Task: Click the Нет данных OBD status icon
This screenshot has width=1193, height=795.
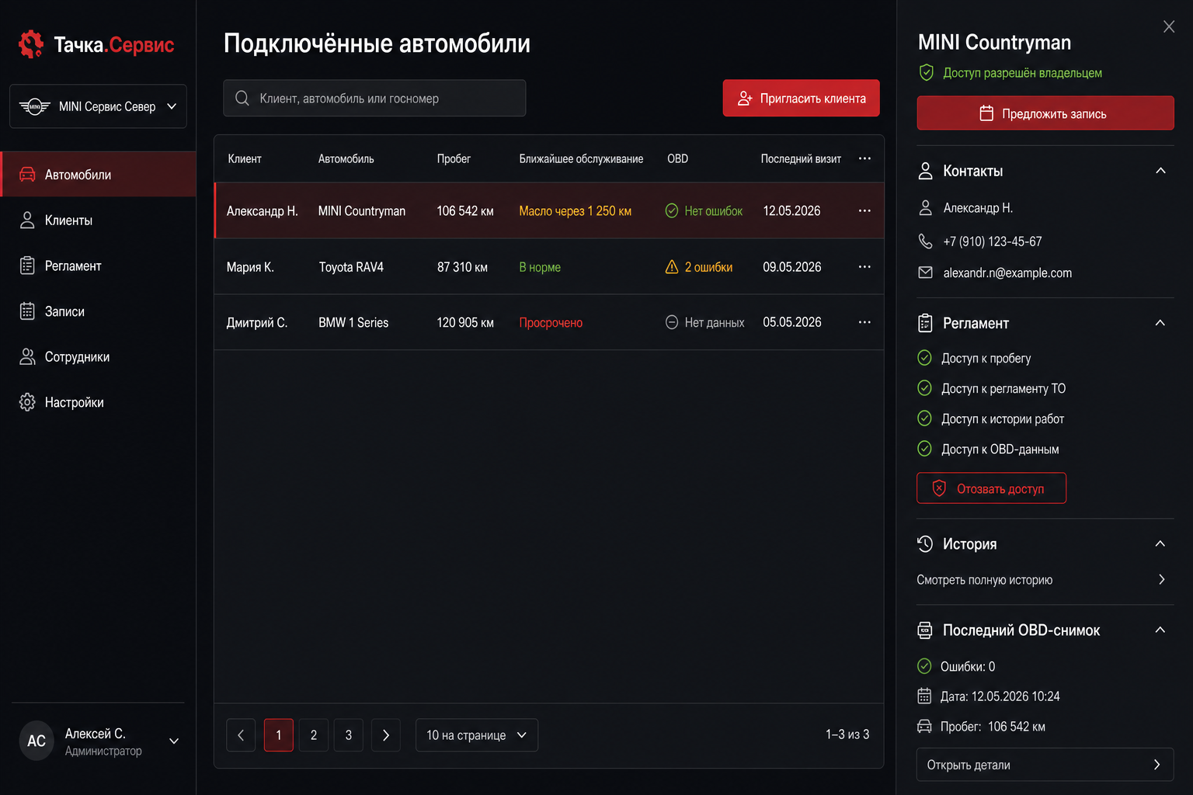Action: [x=672, y=322]
